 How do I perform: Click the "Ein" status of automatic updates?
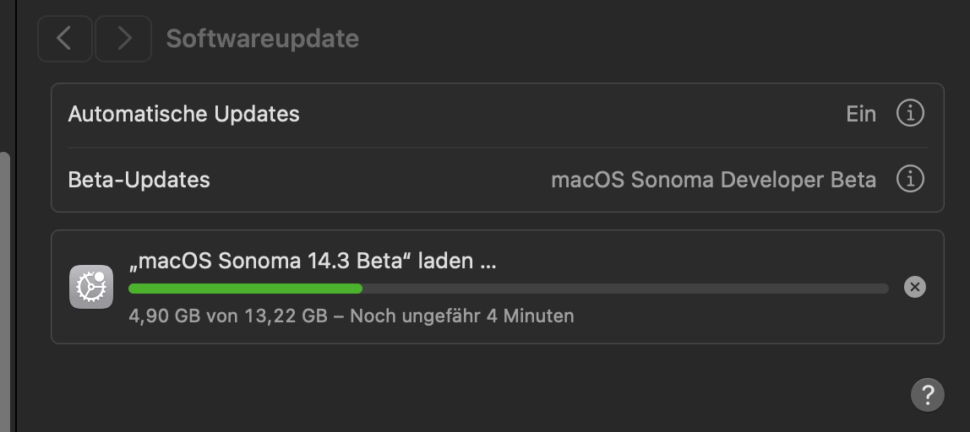[860, 114]
